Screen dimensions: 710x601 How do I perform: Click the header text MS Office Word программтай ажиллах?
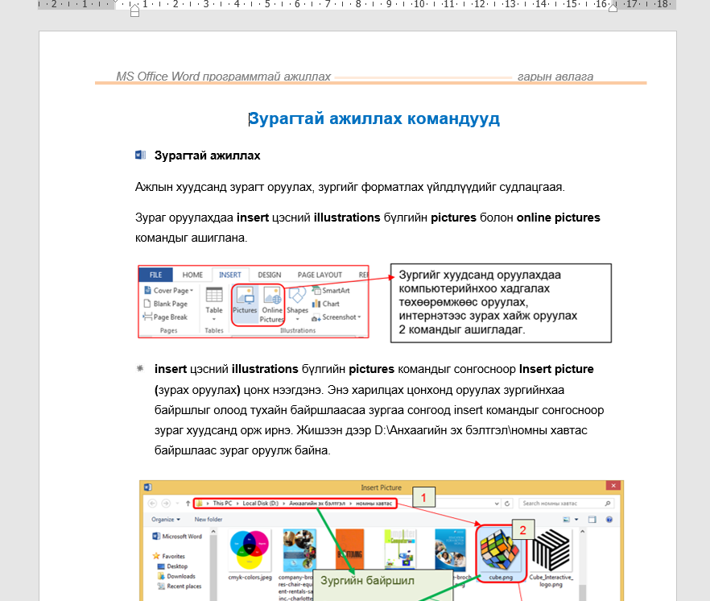point(223,77)
